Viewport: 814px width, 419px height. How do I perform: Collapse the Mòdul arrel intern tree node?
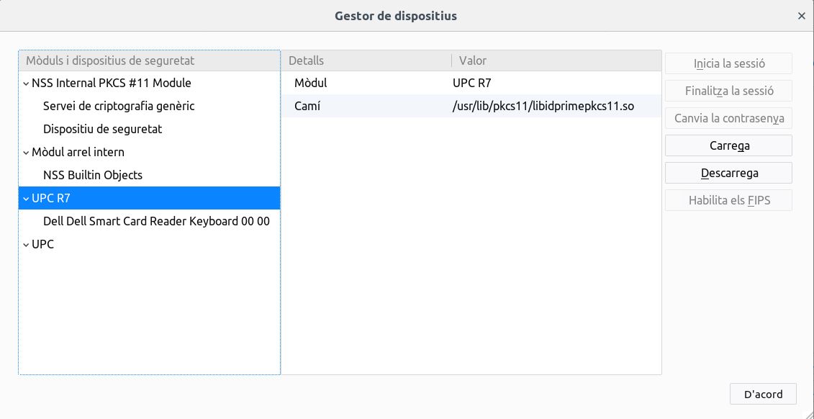[26, 153]
